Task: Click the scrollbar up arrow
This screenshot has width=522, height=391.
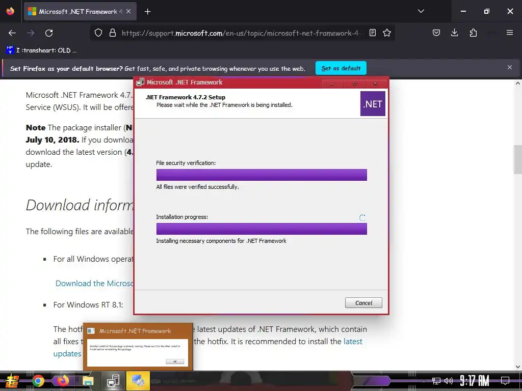Action: click(x=518, y=83)
